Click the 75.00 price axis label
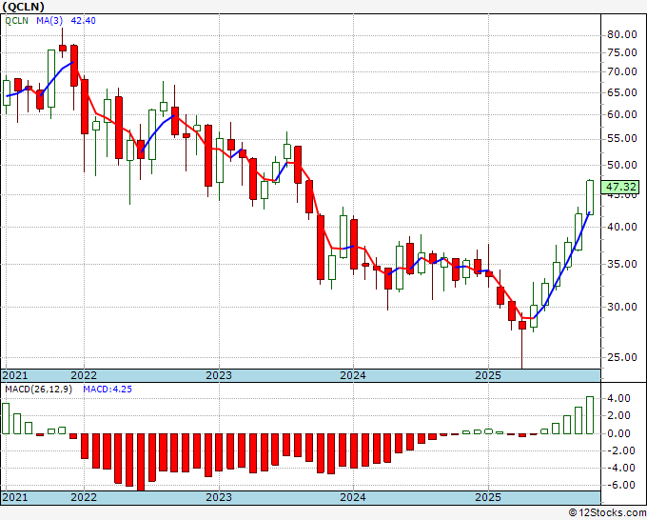Screen dimensions: 647x520 pos(622,52)
